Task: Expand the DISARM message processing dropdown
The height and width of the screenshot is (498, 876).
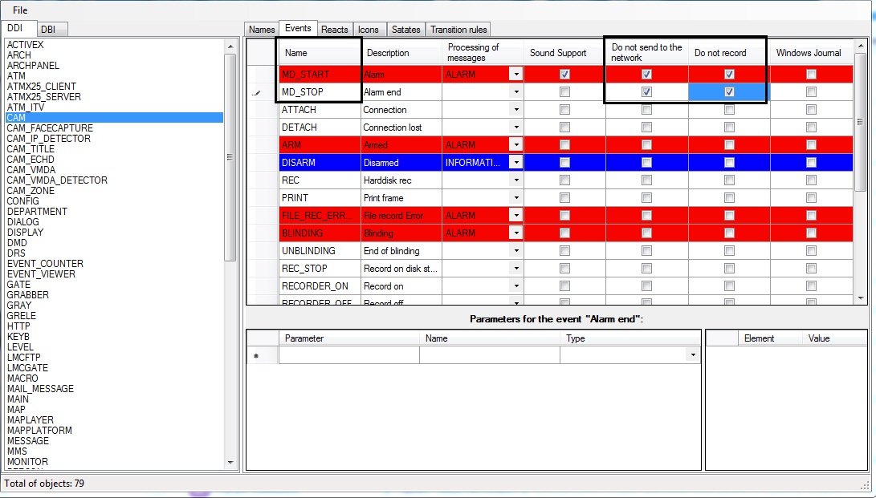Action: click(x=516, y=163)
